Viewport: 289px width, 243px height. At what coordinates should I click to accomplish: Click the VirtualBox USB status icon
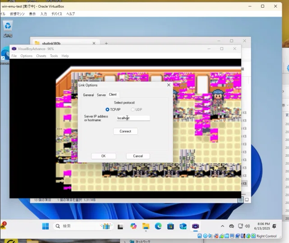click(x=221, y=236)
